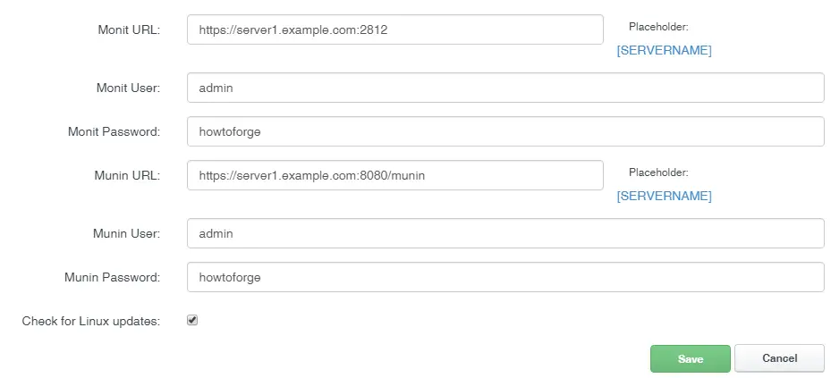This screenshot has height=378, width=831.
Task: Focus the Monit User text box
Action: (x=505, y=88)
